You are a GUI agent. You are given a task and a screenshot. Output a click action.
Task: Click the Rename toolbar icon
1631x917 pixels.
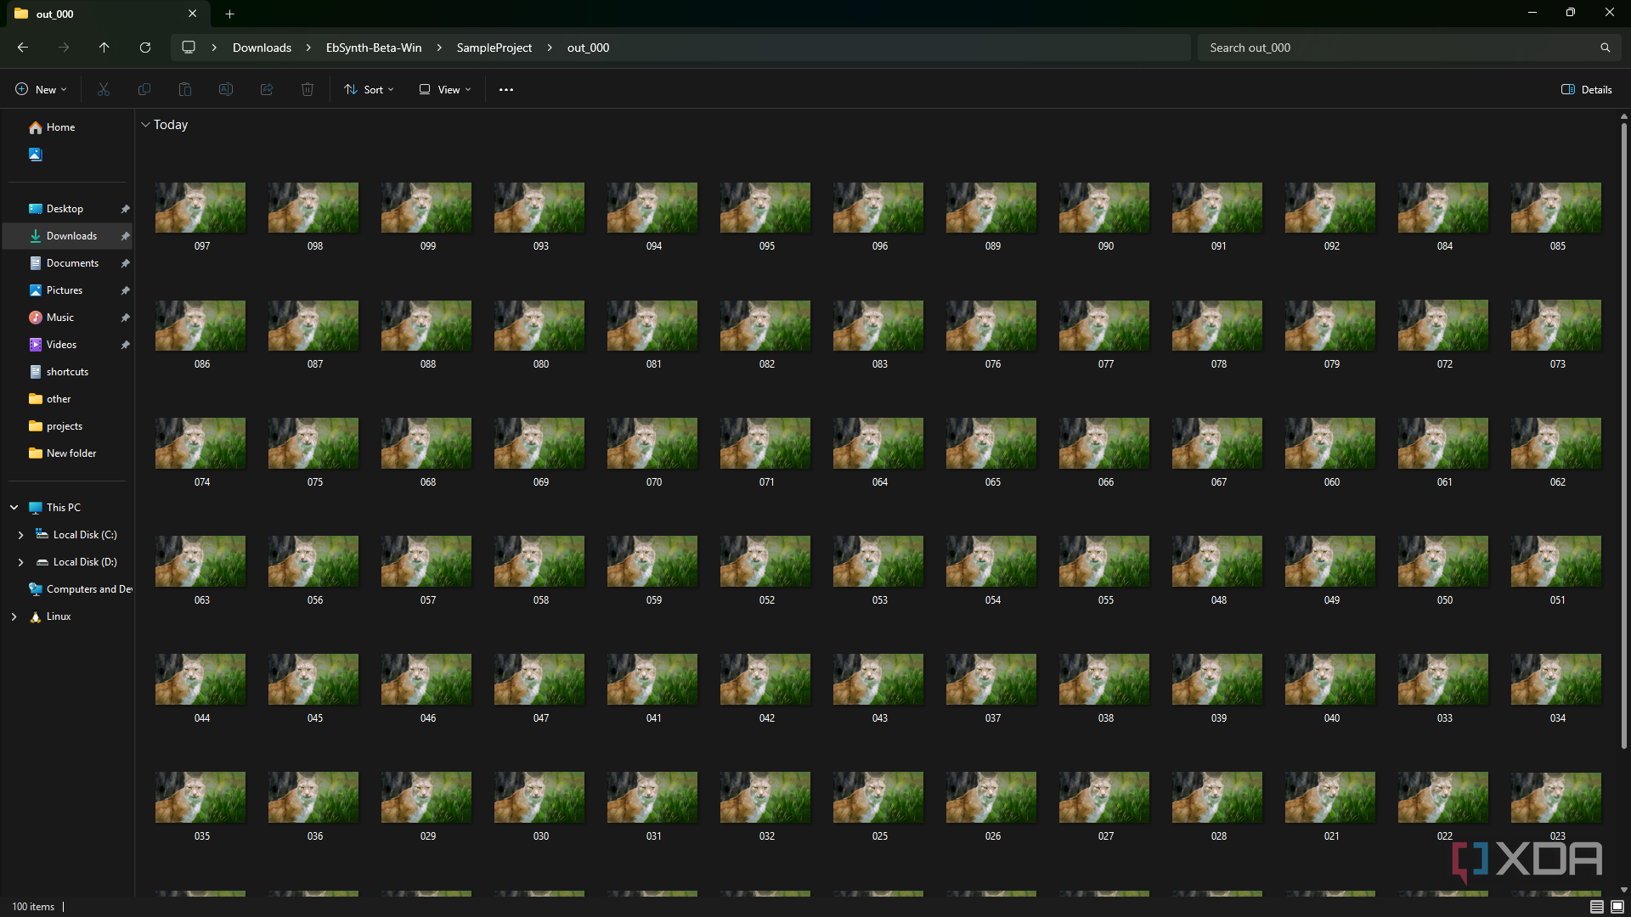click(226, 89)
